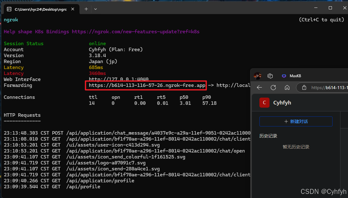Click the ngrok-free.app forwarding URL in terminal
348x198 pixels.
147,85
